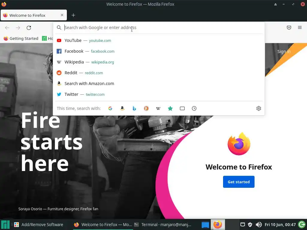The image size is (307, 230).
Task: Search this time with Amazon icon
Action: pyautogui.click(x=122, y=108)
